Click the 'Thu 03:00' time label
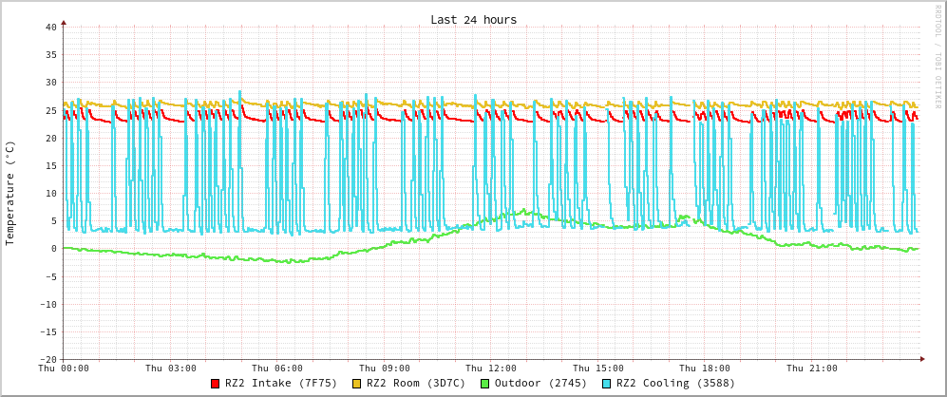Viewport: 947px width, 397px height. coord(171,368)
